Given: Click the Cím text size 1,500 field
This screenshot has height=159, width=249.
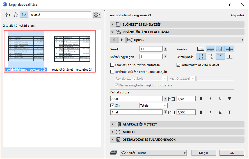Looking at the screenshot, I should (x=186, y=112).
